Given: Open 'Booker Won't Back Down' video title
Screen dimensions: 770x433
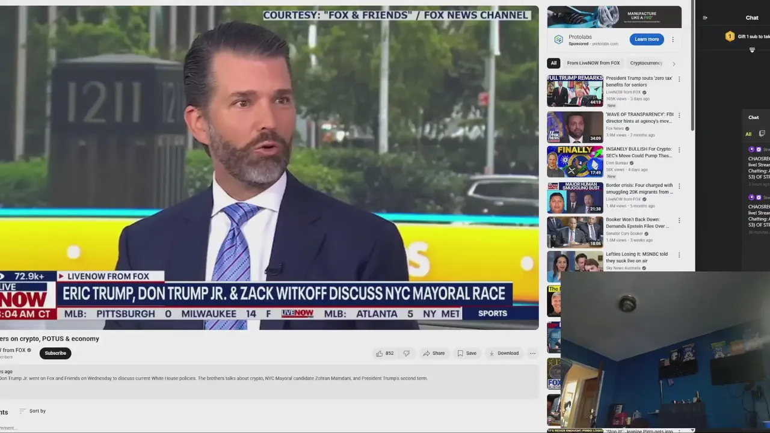Looking at the screenshot, I should click(638, 223).
